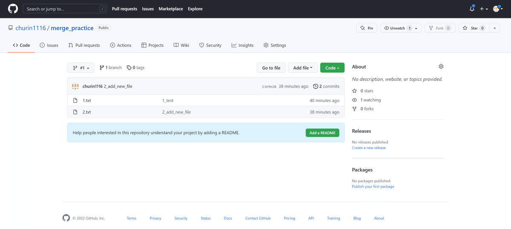Click the commit author avatar

[75, 86]
